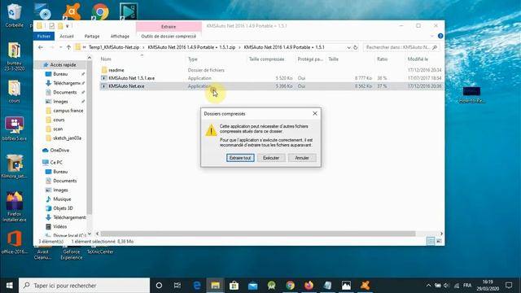Select the Extraire contextual tab header
Screen dimensions: 521x293
[x=169, y=27]
